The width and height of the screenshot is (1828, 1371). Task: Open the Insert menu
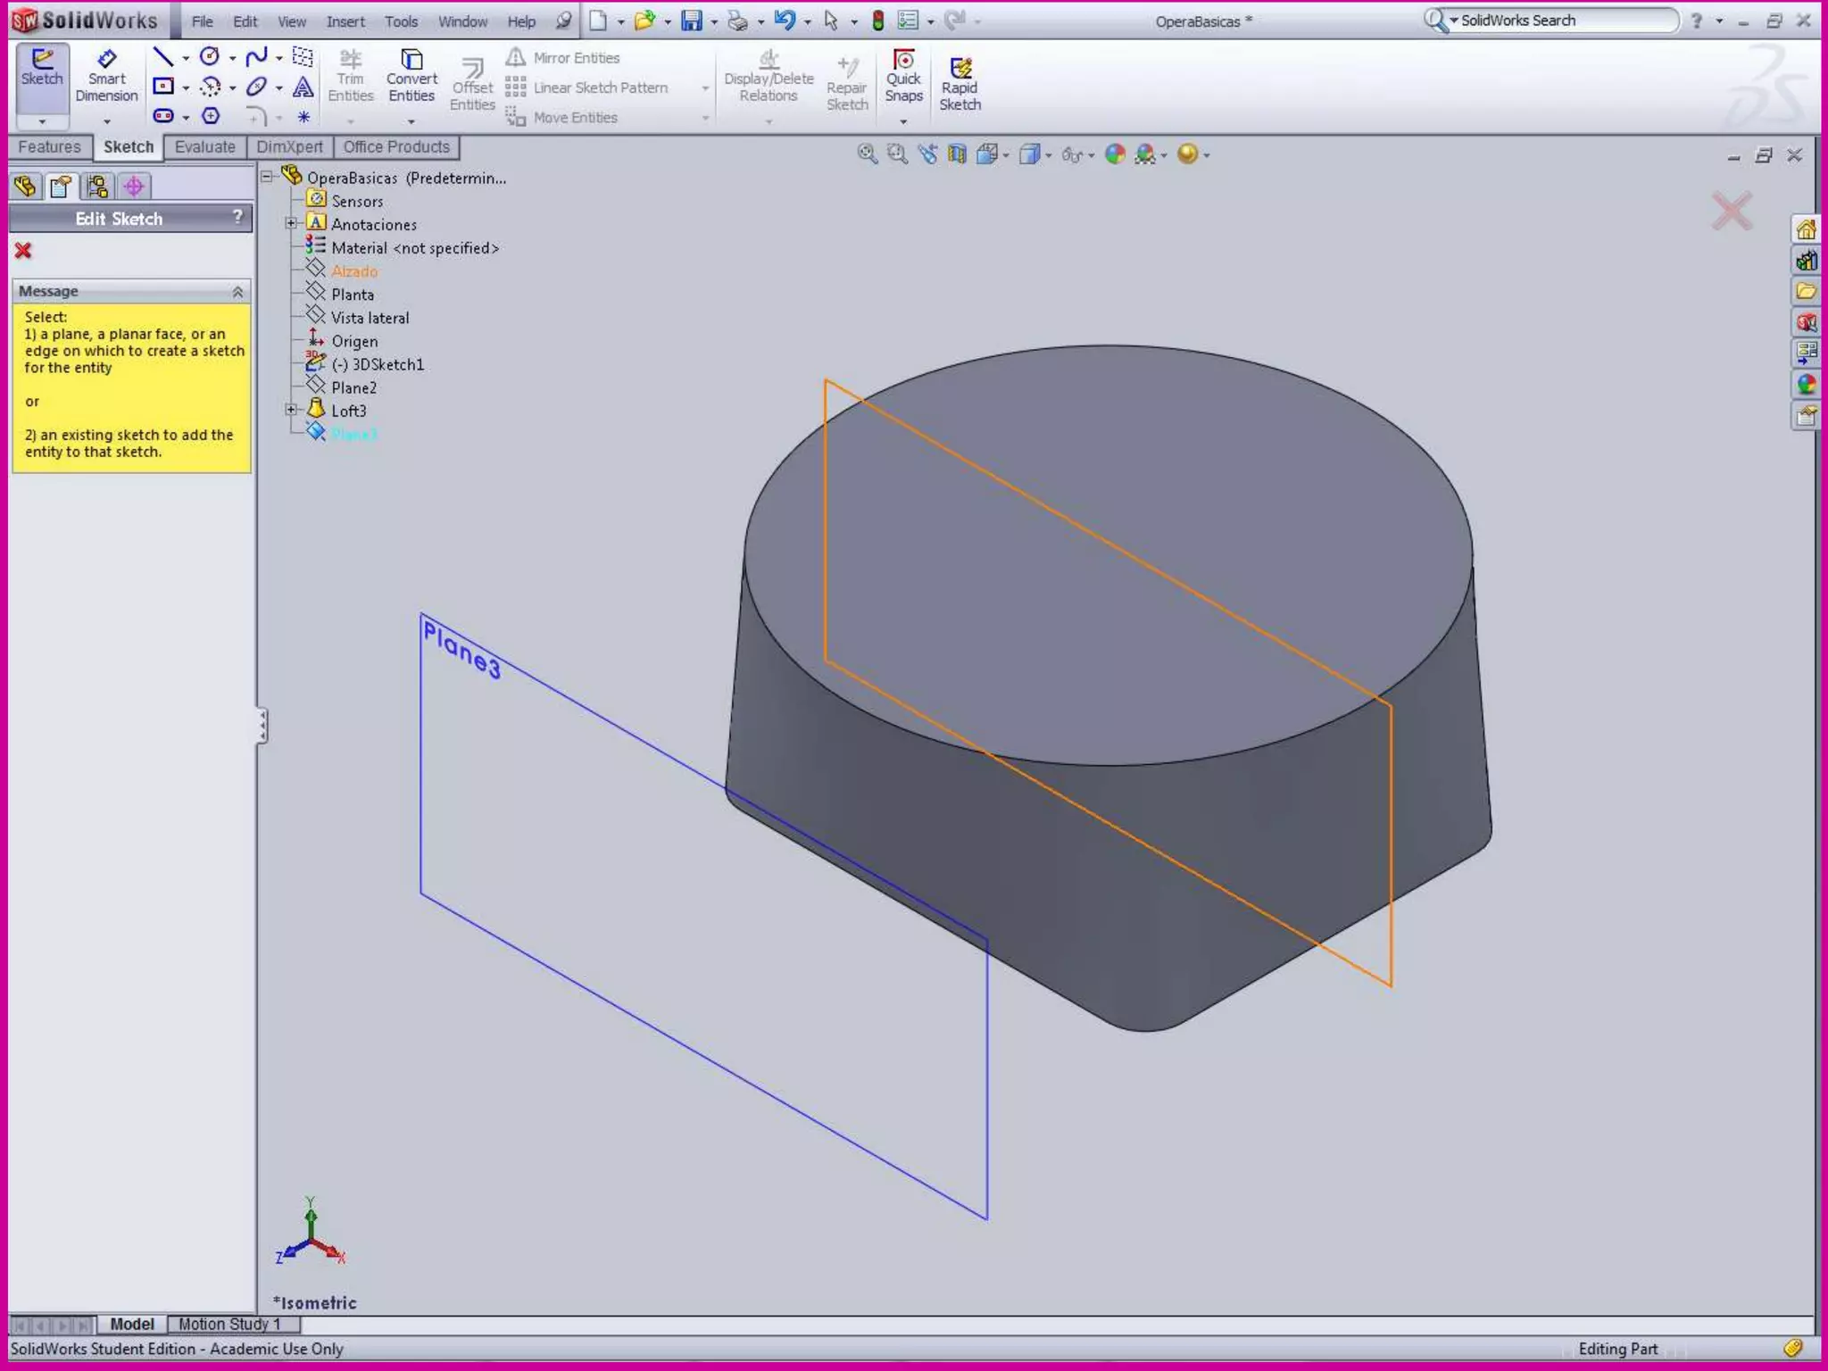(x=345, y=21)
